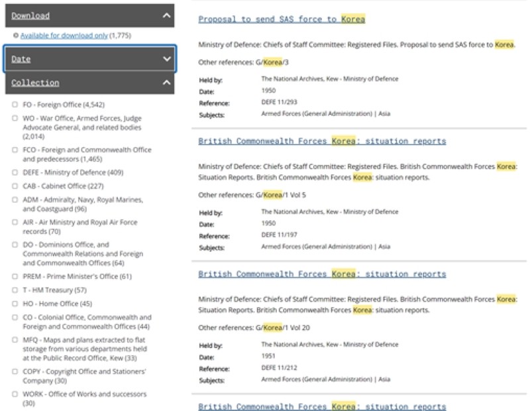Tick CAB - Cabinet Office checkbox
Viewport: 530px width, 411px height.
[x=15, y=186]
